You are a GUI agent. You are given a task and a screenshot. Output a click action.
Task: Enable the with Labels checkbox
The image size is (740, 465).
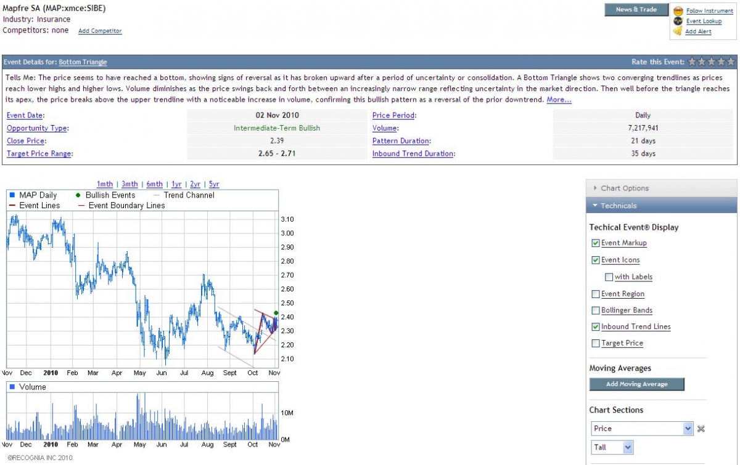pyautogui.click(x=609, y=277)
